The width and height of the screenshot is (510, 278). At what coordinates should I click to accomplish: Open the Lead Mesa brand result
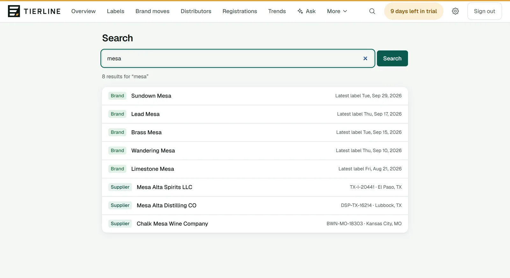click(x=255, y=114)
